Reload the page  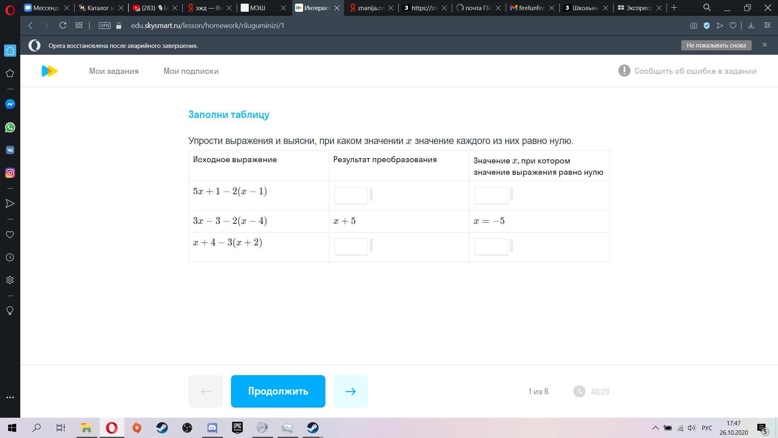(62, 26)
